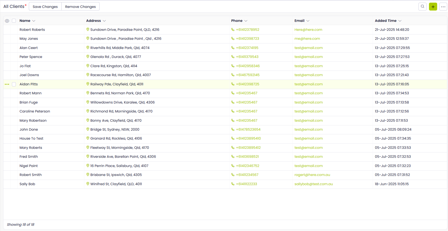The width and height of the screenshot is (448, 231).
Task: Click map pin icon beside Winifred St address
Action: click(88, 184)
